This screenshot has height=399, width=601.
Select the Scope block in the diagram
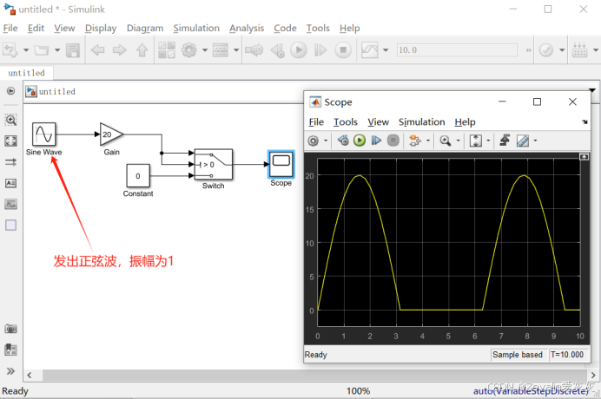point(281,164)
